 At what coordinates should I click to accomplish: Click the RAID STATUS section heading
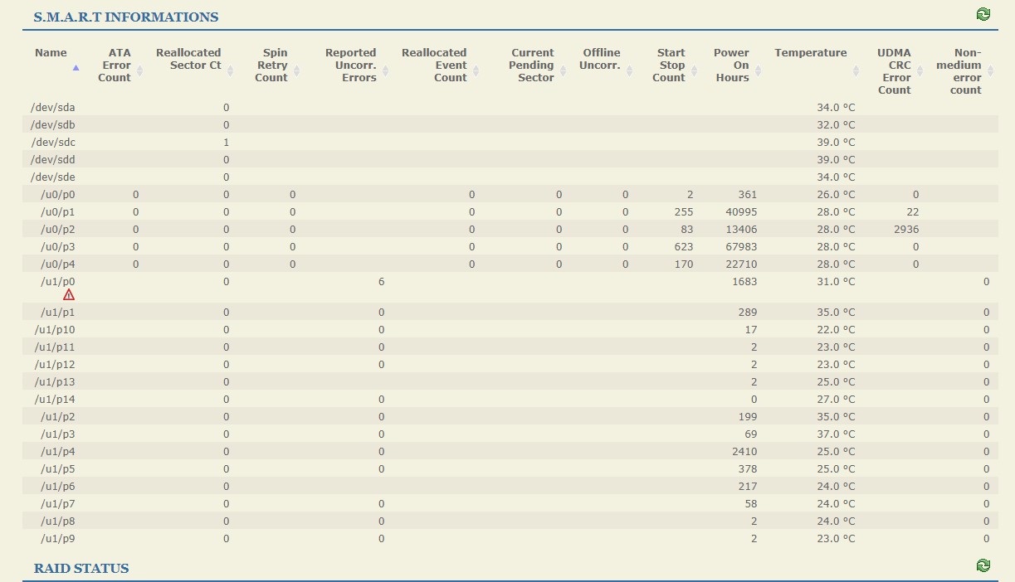point(81,568)
